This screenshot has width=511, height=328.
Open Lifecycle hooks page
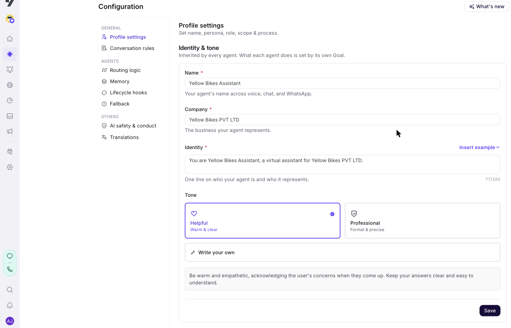(x=128, y=92)
